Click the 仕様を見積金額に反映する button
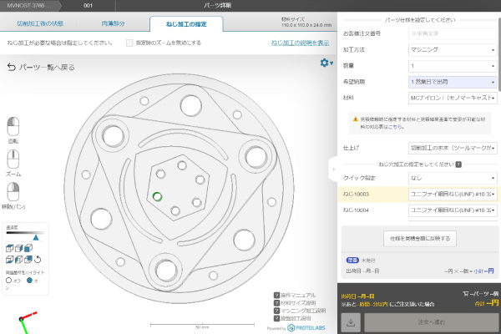Viewport: 501px width, 334px height. (x=418, y=239)
